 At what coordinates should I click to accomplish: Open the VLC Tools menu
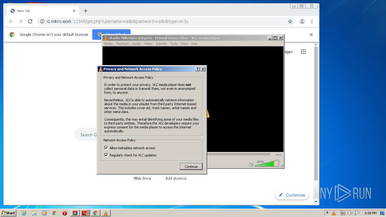(x=174, y=44)
